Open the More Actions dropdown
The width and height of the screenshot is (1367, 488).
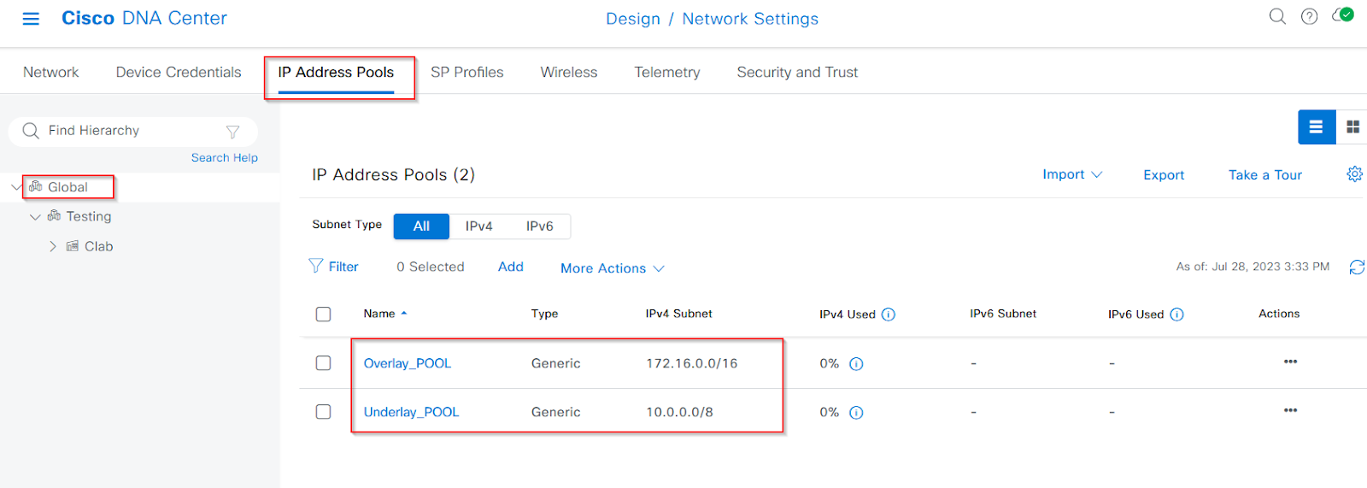tap(613, 268)
